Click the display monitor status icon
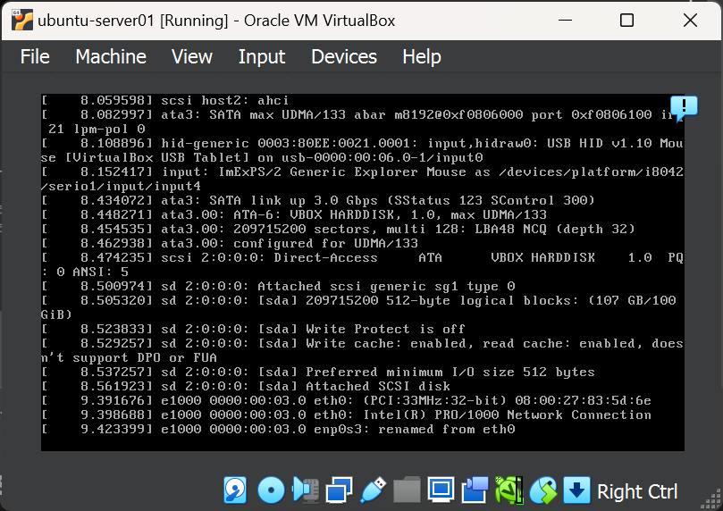The image size is (723, 511). (x=441, y=490)
